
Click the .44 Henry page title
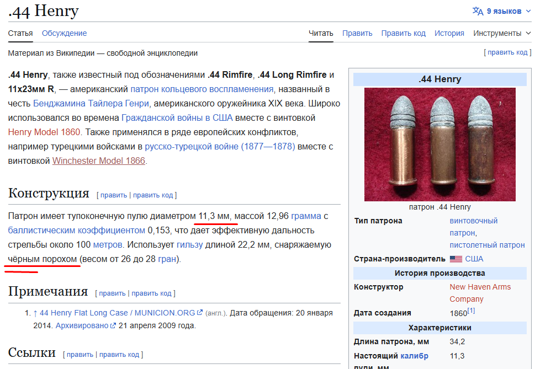tap(43, 11)
